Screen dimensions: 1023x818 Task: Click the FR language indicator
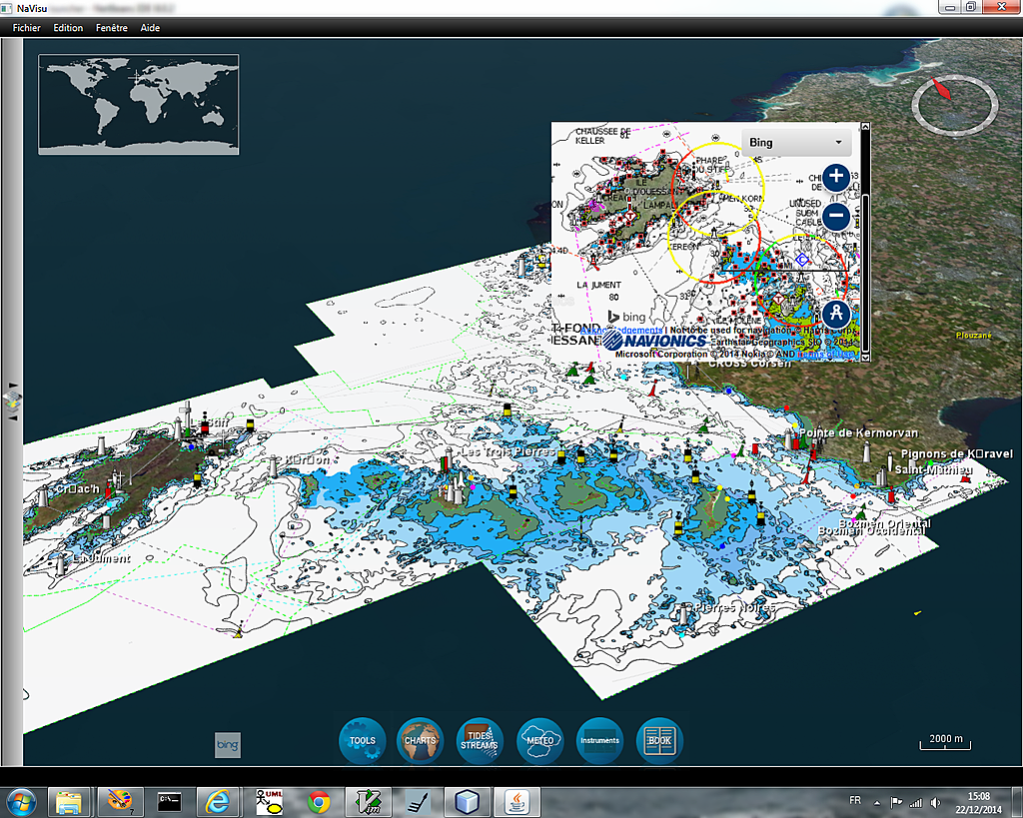pyautogui.click(x=855, y=800)
